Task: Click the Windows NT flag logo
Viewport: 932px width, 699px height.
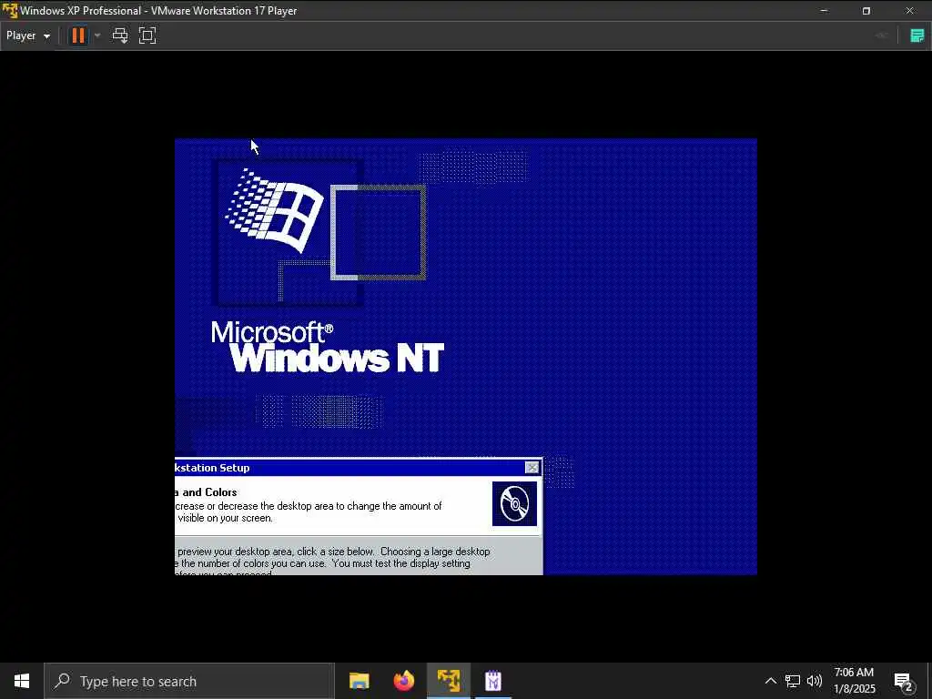Action: point(275,210)
